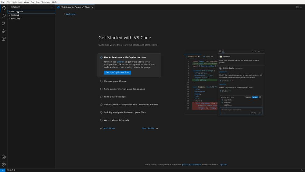Expand the TIMELINE section
This screenshot has height=172, width=305.
[31, 19]
